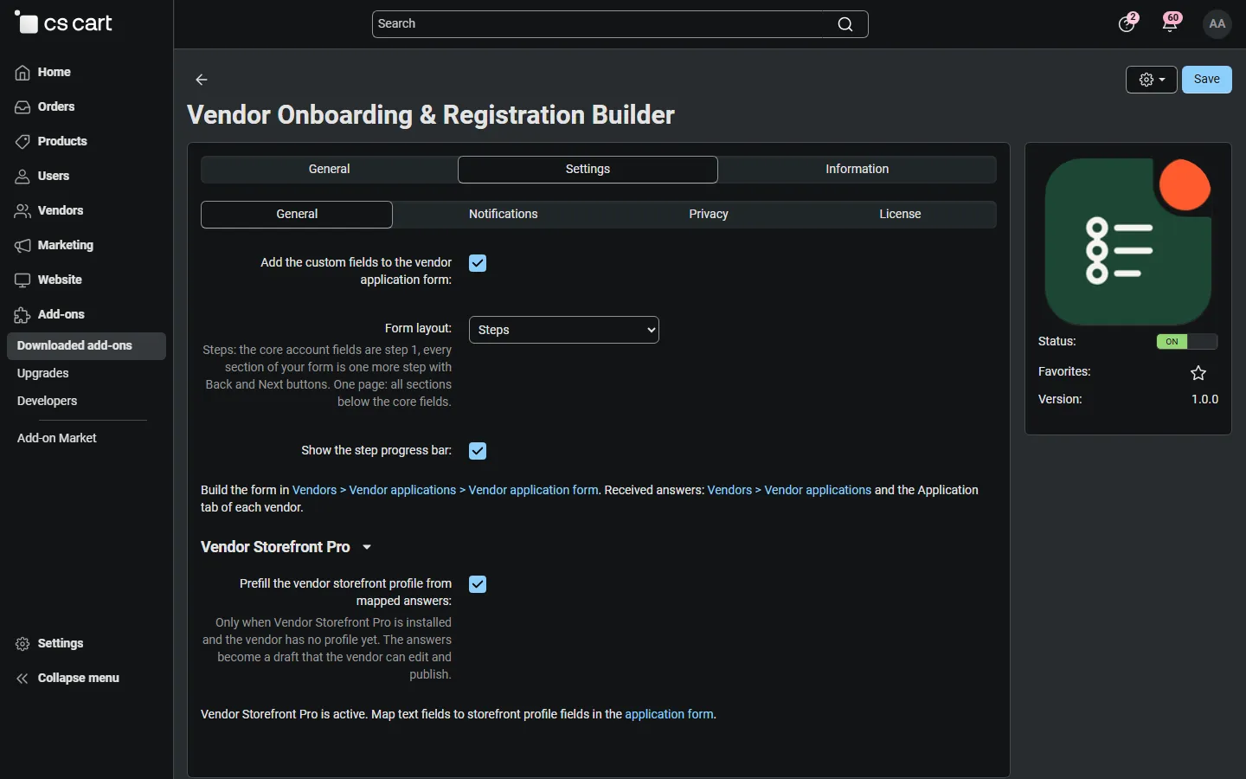Switch the add-on Status toggle off
1246x779 pixels.
tap(1187, 342)
